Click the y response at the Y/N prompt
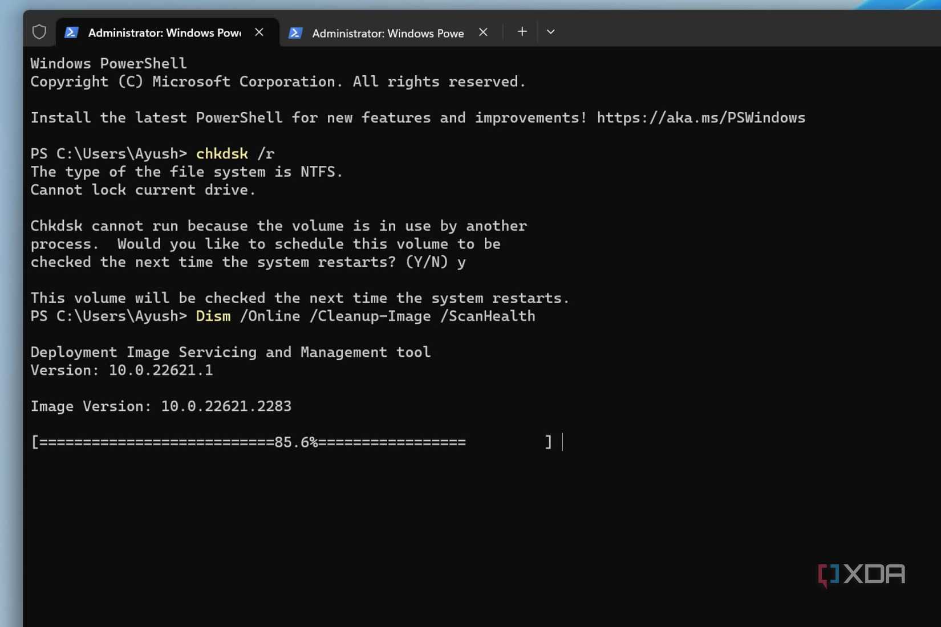 (462, 262)
